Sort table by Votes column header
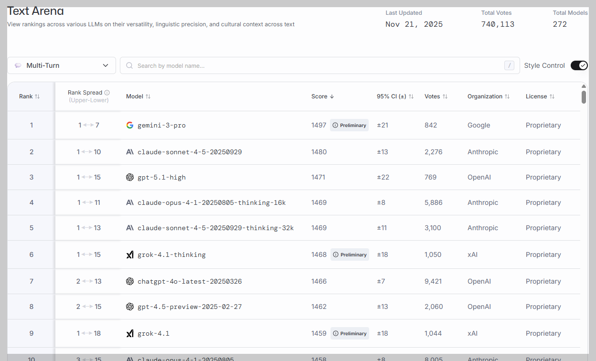Image resolution: width=596 pixels, height=361 pixels. coord(436,96)
